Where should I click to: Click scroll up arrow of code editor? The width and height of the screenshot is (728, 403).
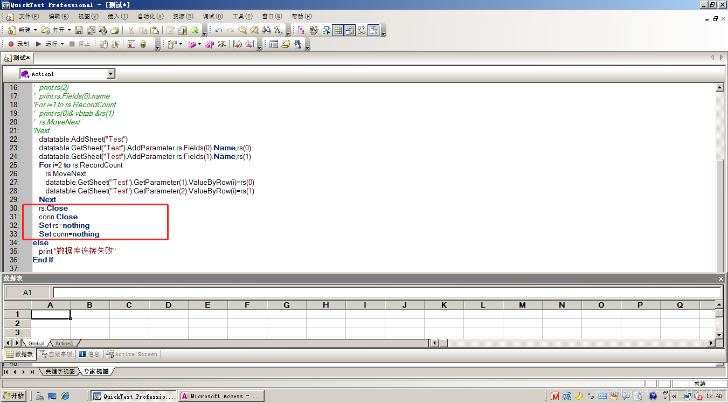click(719, 87)
